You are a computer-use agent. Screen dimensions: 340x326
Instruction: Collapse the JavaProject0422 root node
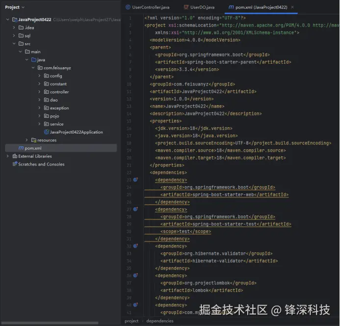point(8,20)
